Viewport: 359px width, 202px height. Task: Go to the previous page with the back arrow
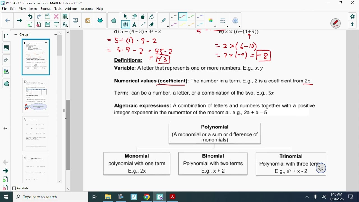[x=8, y=20]
